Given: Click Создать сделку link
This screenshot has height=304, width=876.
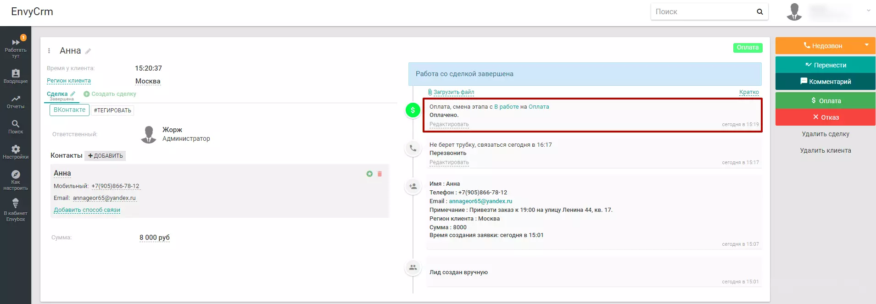Looking at the screenshot, I should pyautogui.click(x=110, y=94).
